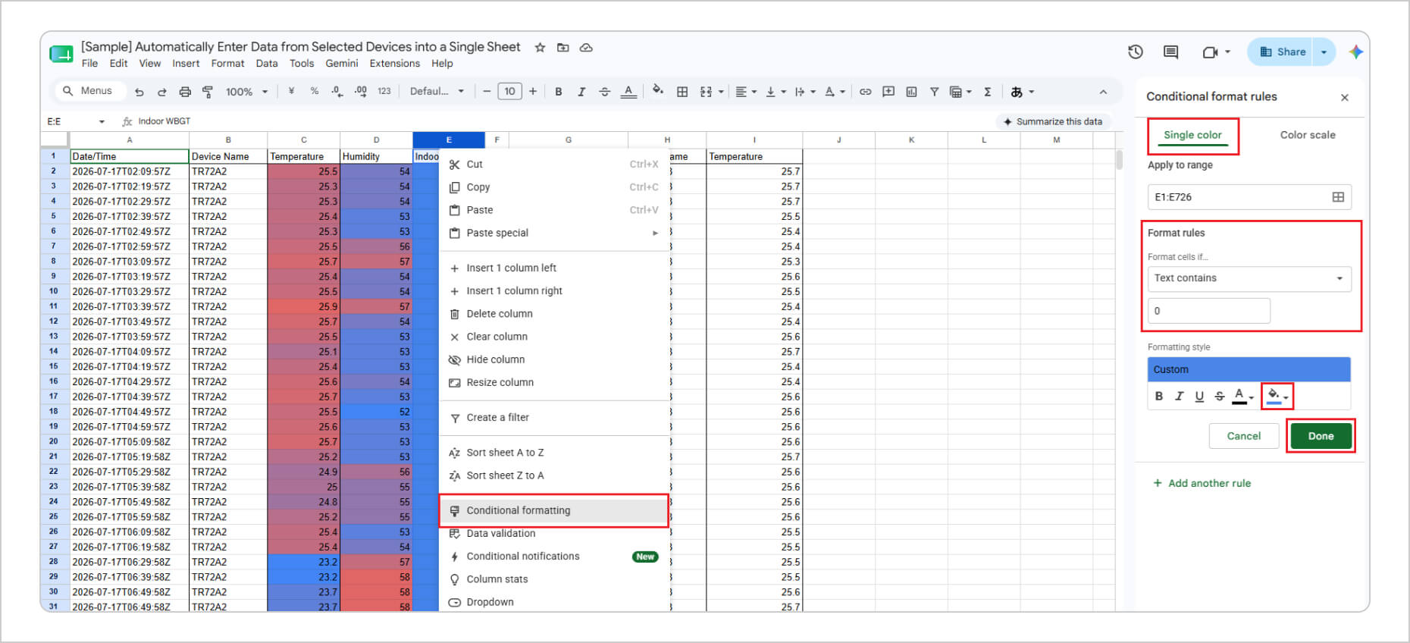The image size is (1410, 643).
Task: Toggle underline in formatting style
Action: (x=1199, y=396)
